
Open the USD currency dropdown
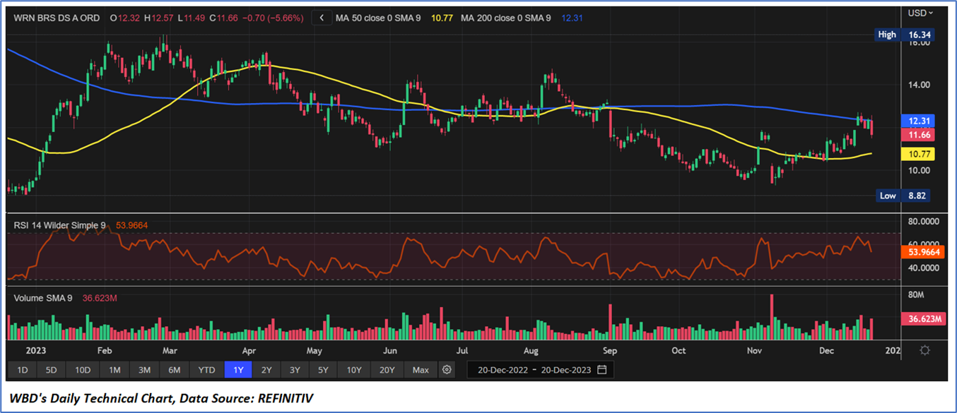(x=921, y=13)
